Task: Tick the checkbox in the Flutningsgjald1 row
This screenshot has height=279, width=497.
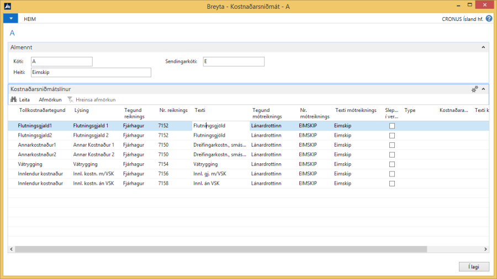Action: coord(392,126)
